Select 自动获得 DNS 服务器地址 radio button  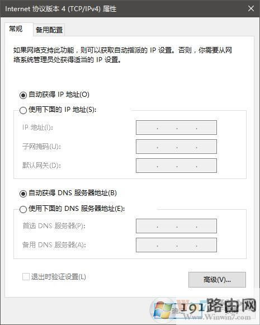coord(23,194)
